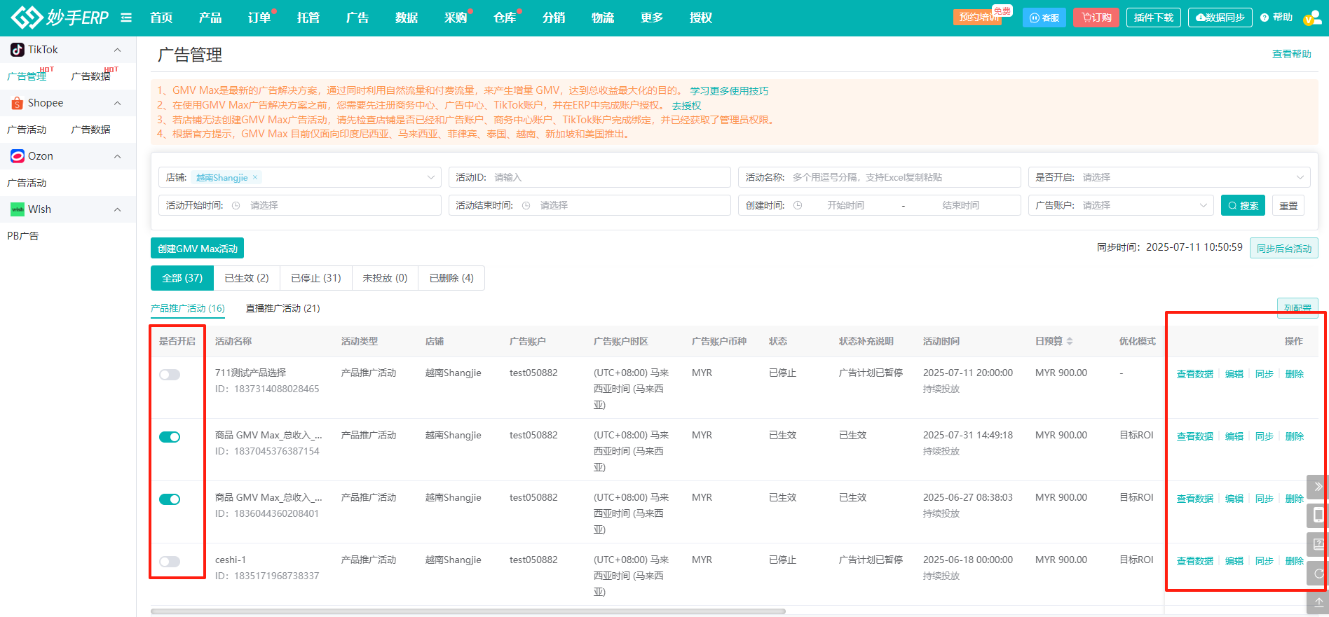The height and width of the screenshot is (617, 1329).
Task: Click the floating refresh icon on right edge
Action: click(1318, 573)
